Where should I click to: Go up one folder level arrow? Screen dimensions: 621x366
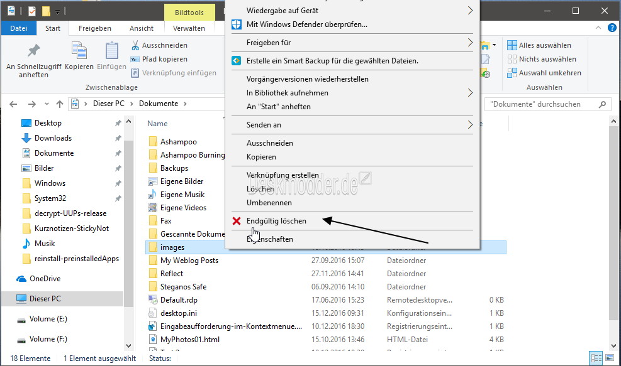click(60, 104)
